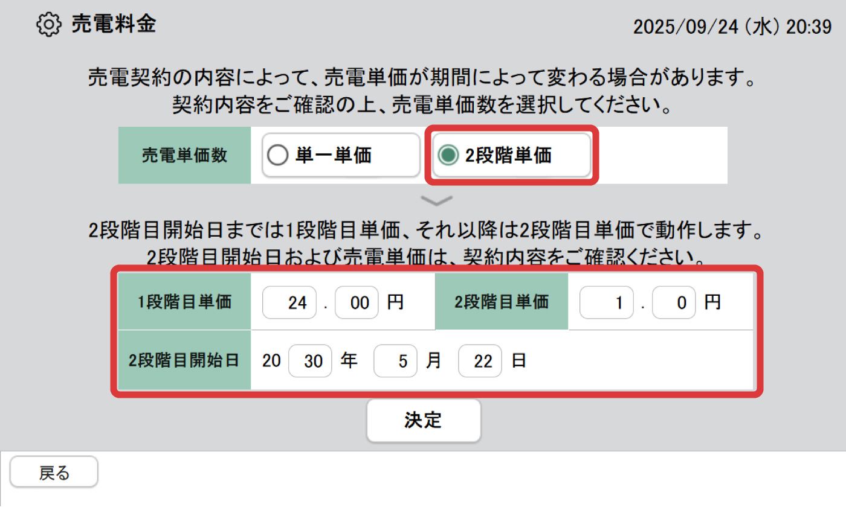The height and width of the screenshot is (507, 846).
Task: Click the 売電単価数 label cell
Action: point(184,155)
